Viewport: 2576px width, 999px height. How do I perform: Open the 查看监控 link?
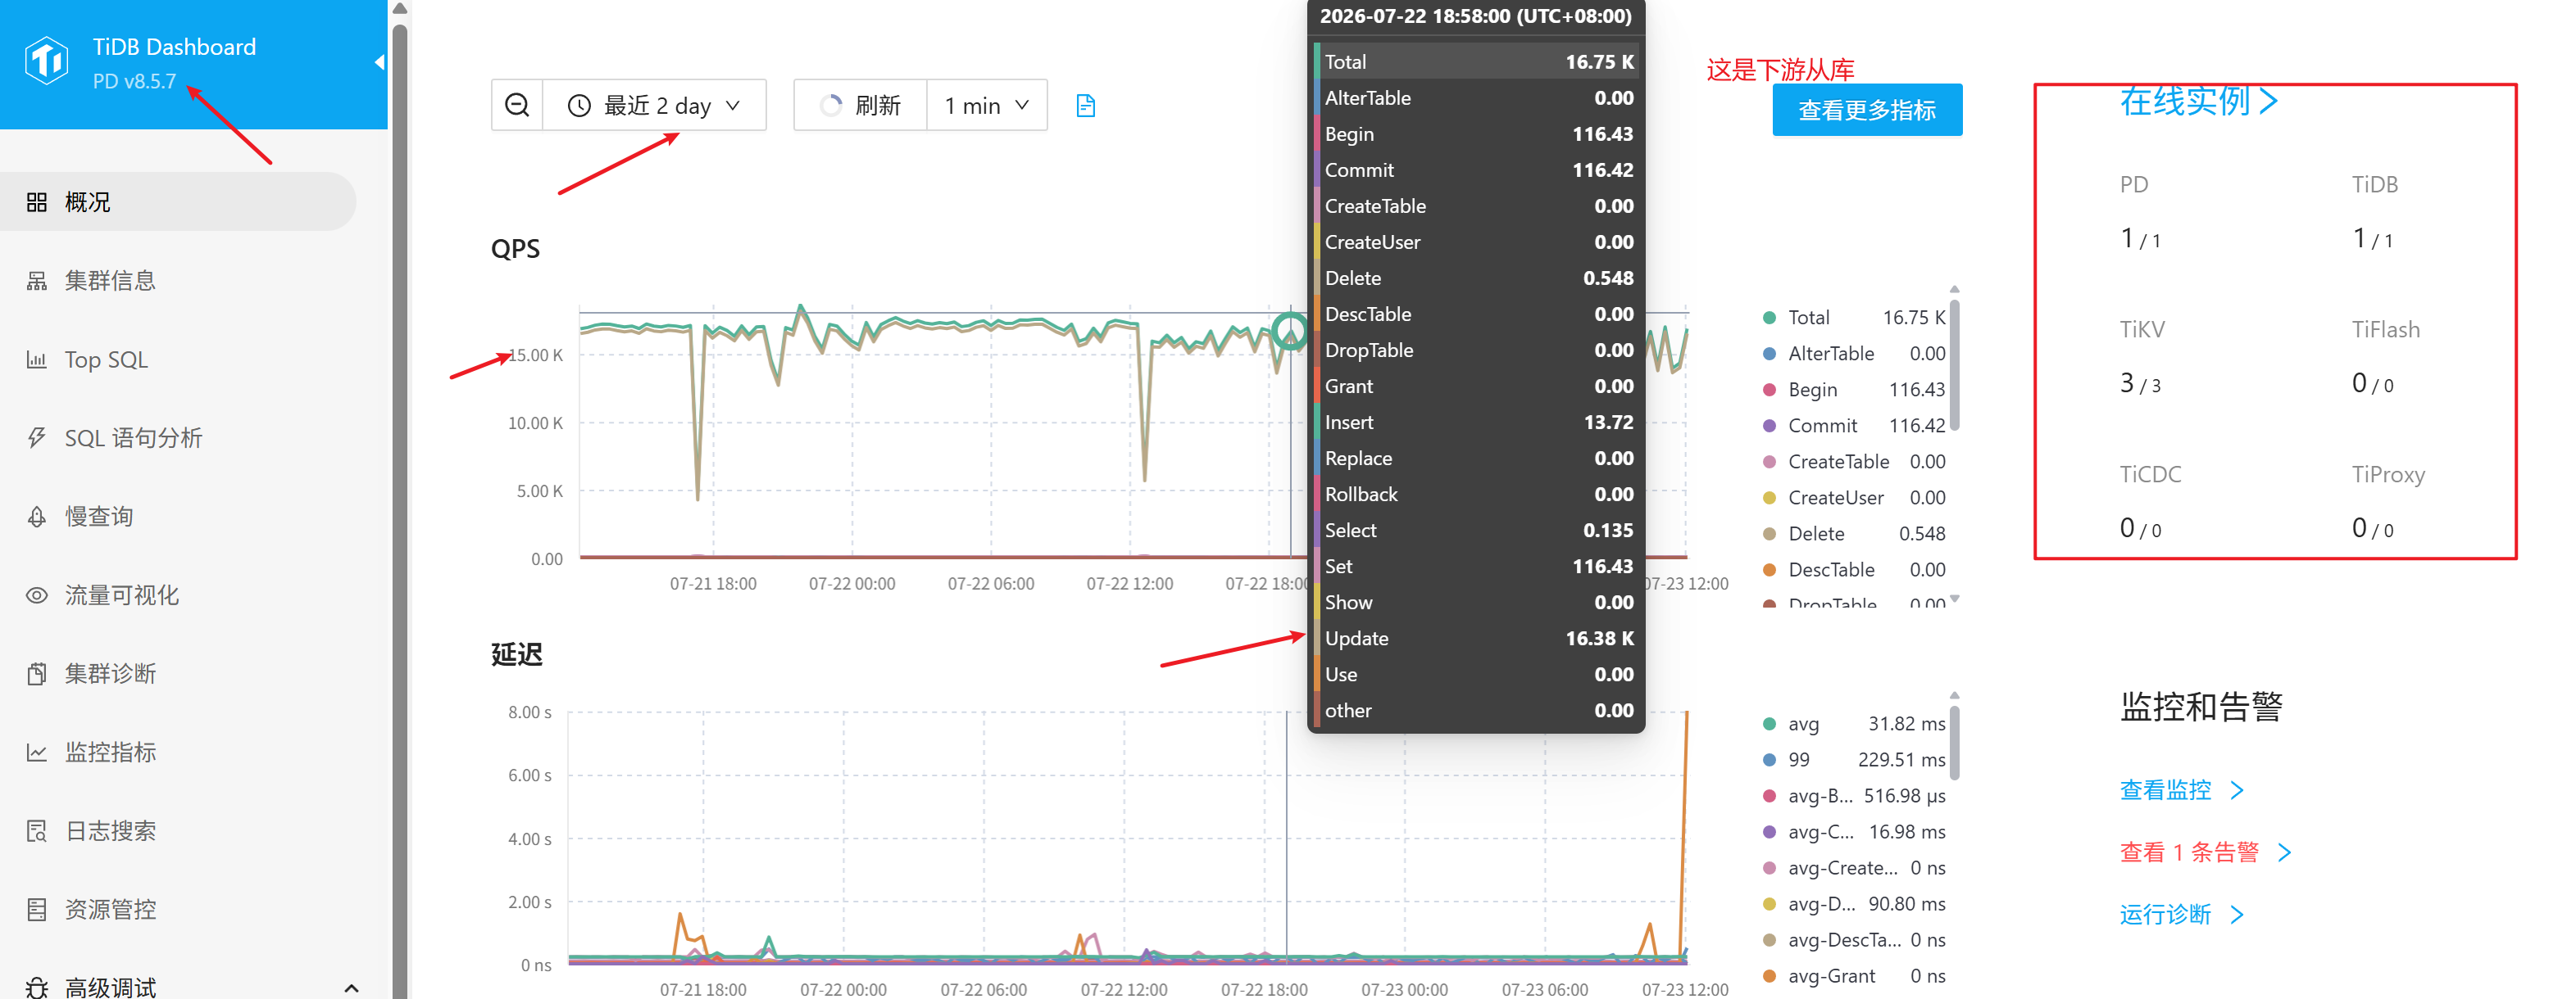(2182, 790)
